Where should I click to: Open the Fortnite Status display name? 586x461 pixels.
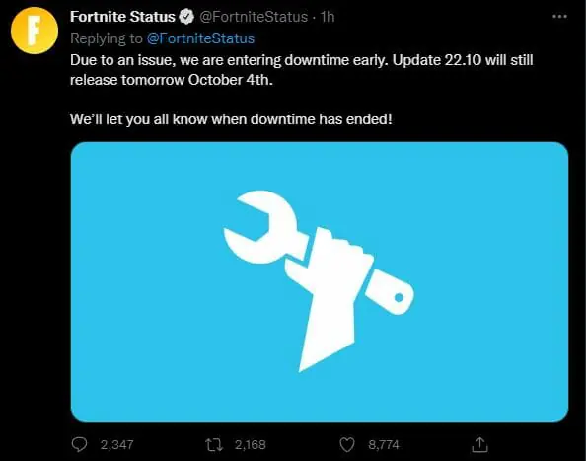click(x=122, y=17)
